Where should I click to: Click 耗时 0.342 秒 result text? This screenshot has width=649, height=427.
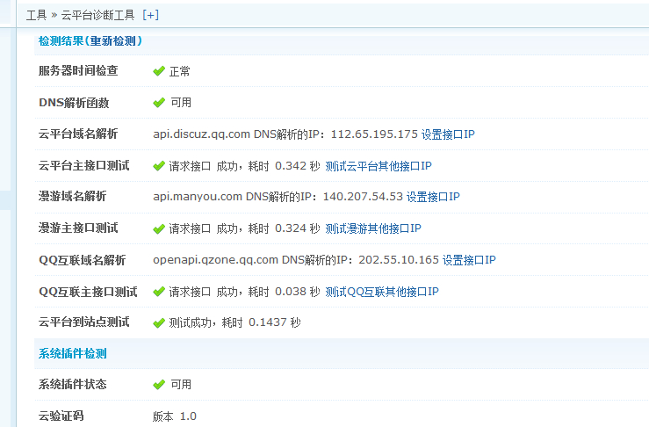(284, 166)
